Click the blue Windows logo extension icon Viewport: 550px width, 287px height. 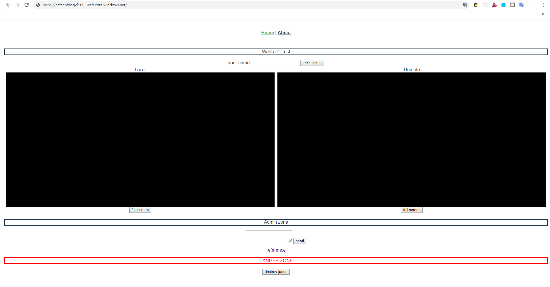pyautogui.click(x=503, y=5)
